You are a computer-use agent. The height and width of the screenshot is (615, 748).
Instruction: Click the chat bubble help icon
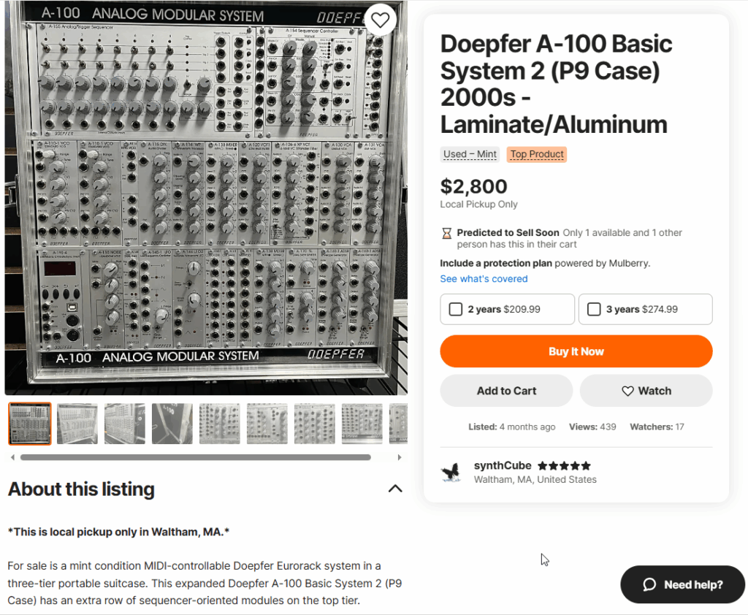tap(649, 584)
